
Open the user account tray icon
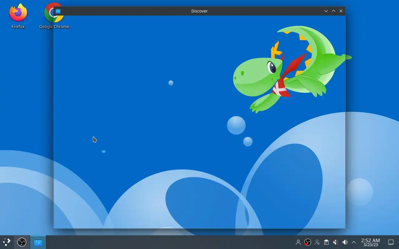click(298, 242)
